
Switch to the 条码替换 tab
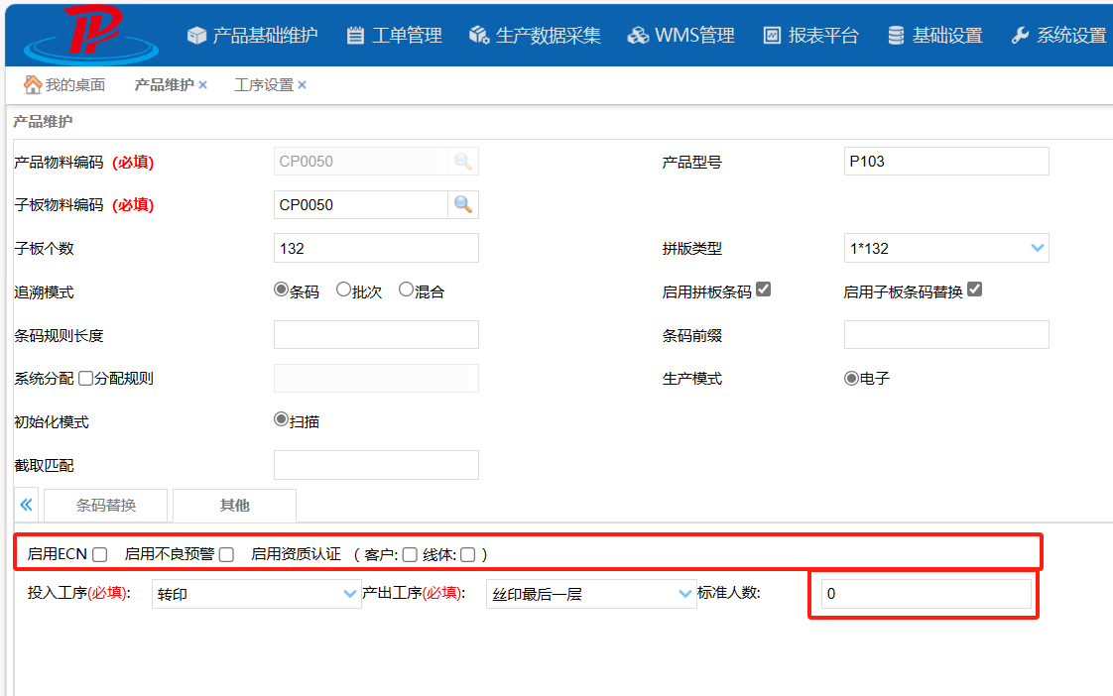pos(106,506)
